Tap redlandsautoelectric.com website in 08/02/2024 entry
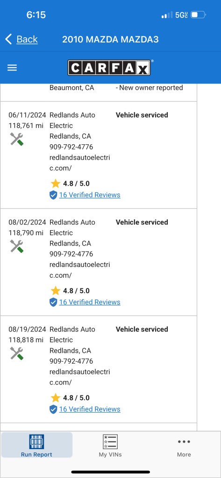This screenshot has width=221, height=478. (80, 270)
